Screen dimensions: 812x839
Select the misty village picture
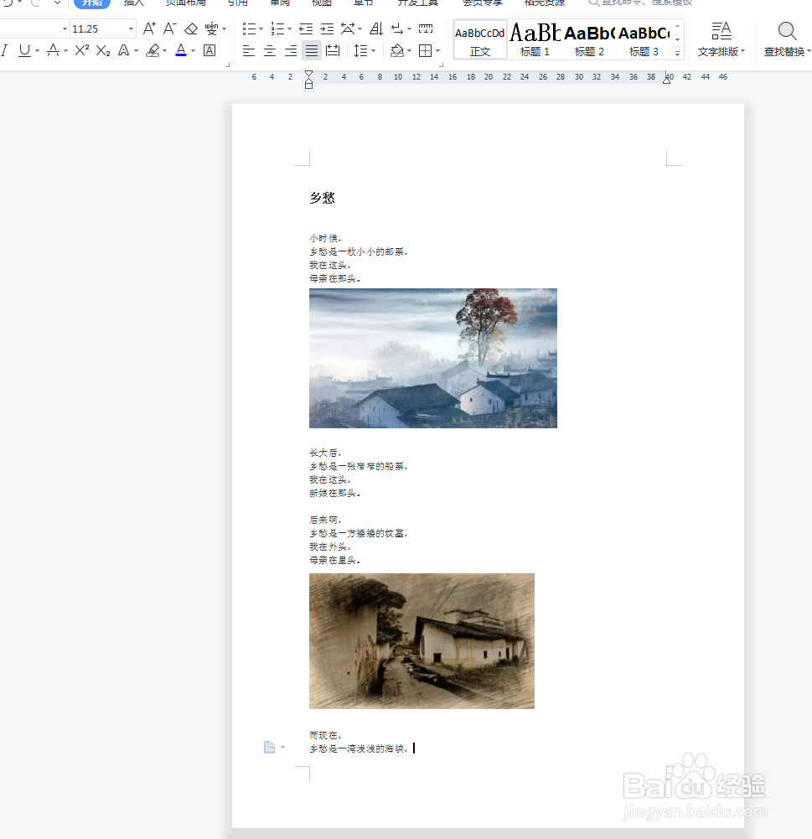(433, 358)
